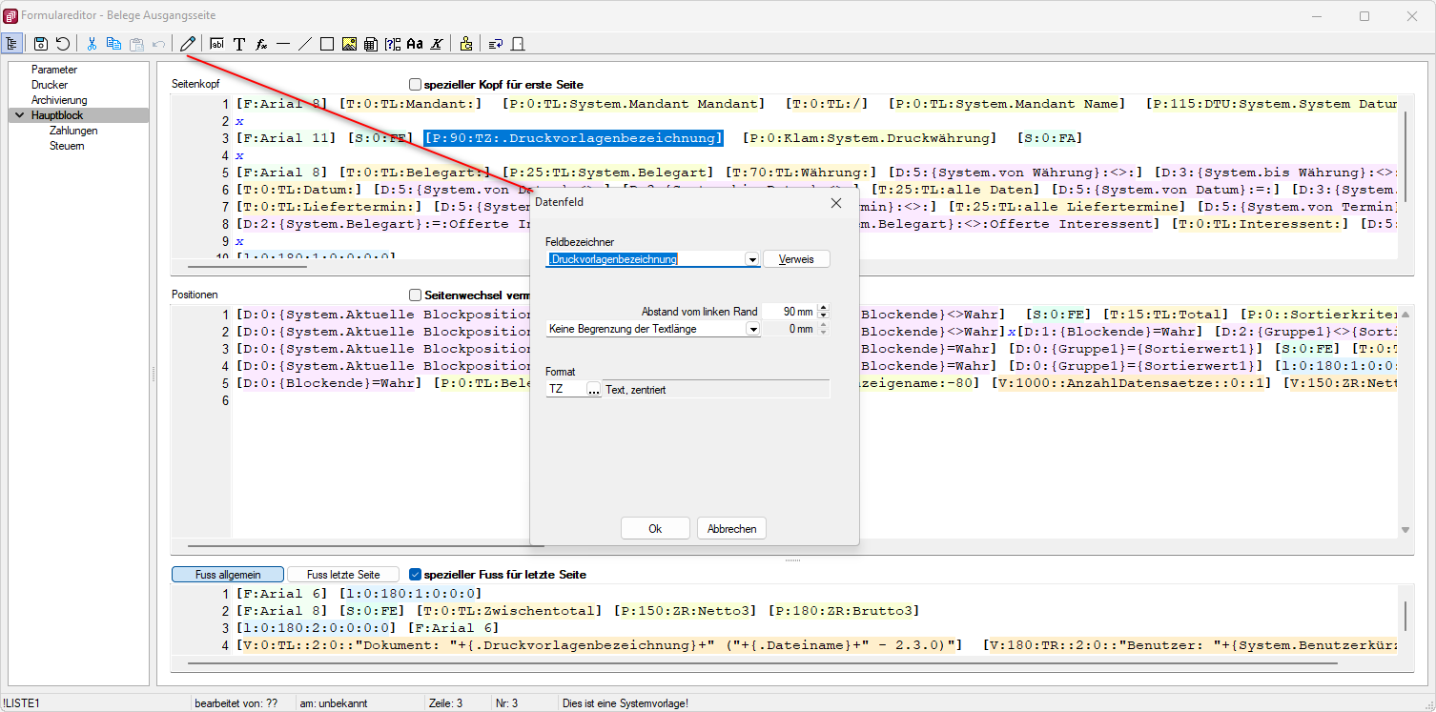Open the Feldbezeichner dropdown arrow
Viewport: 1436px width, 712px height.
pos(752,259)
